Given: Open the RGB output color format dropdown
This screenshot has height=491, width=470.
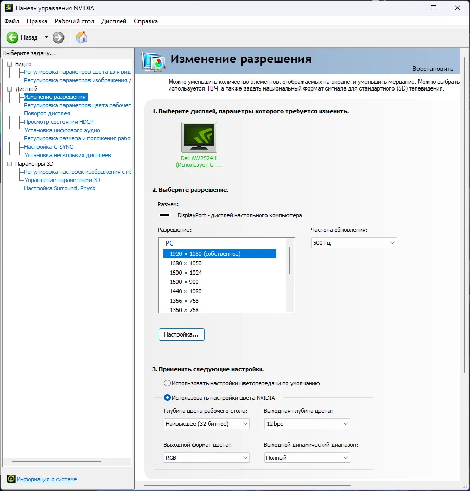Looking at the screenshot, I should (206, 458).
